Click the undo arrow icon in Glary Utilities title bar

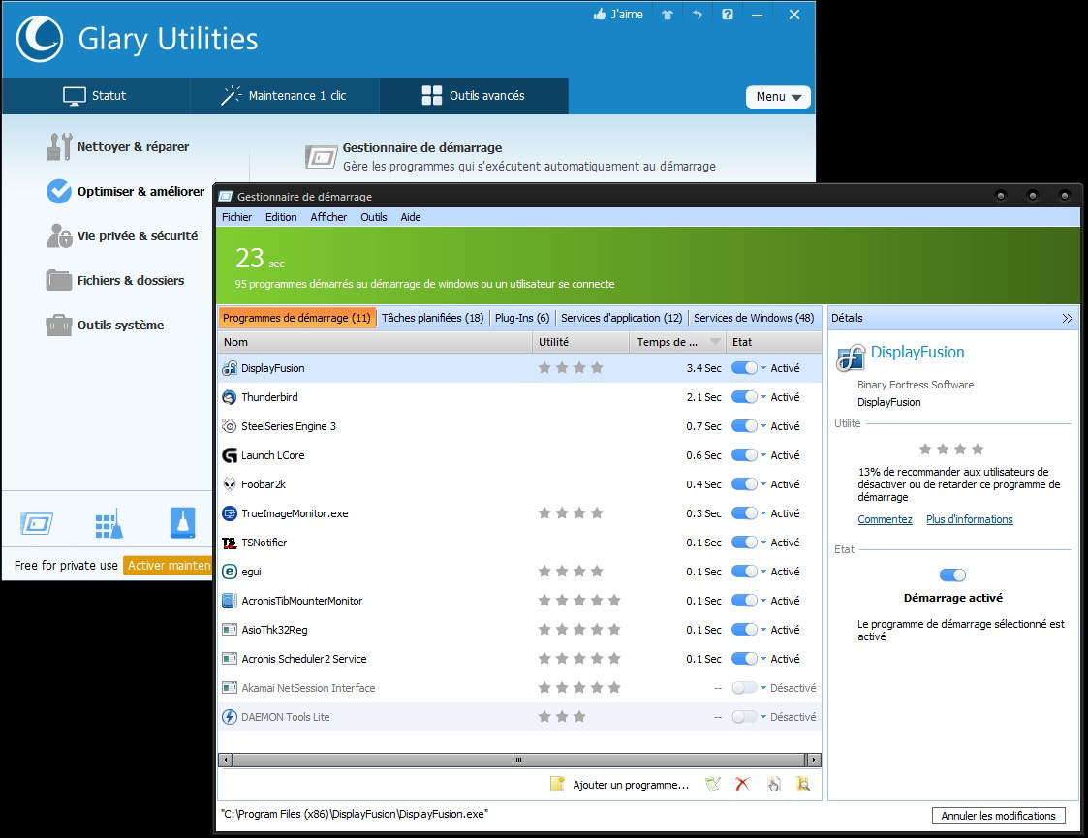(x=697, y=14)
